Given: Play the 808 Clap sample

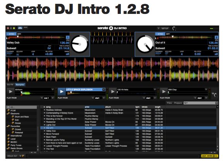Looking at the screenshot, I should pos(164,92).
